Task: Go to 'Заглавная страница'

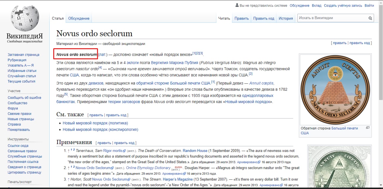Action: point(23,55)
